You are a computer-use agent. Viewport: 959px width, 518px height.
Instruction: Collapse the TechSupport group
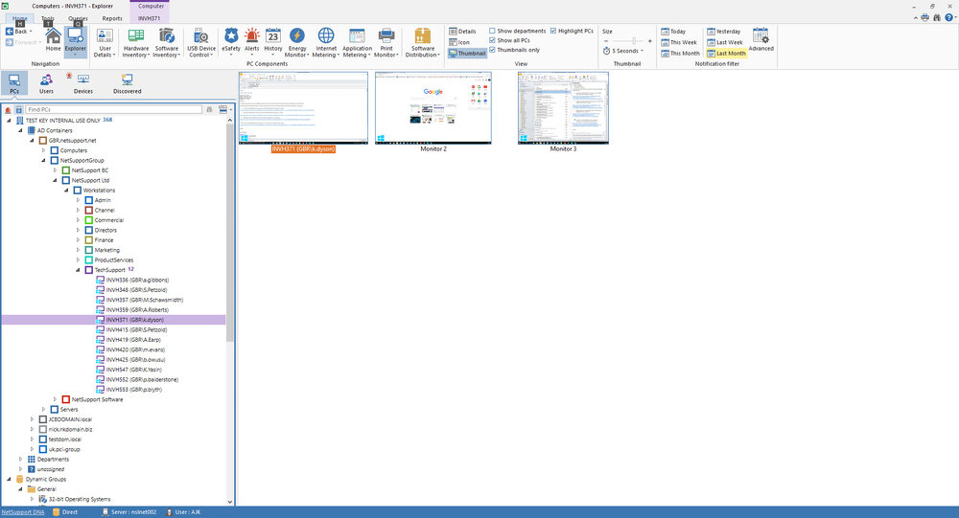click(79, 270)
